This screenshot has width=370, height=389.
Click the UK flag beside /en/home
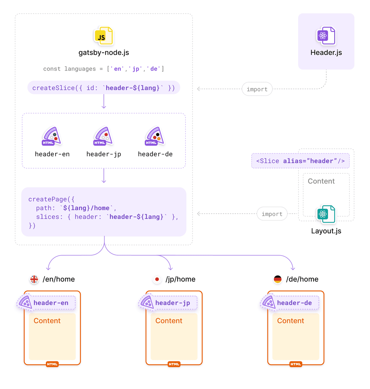(34, 279)
